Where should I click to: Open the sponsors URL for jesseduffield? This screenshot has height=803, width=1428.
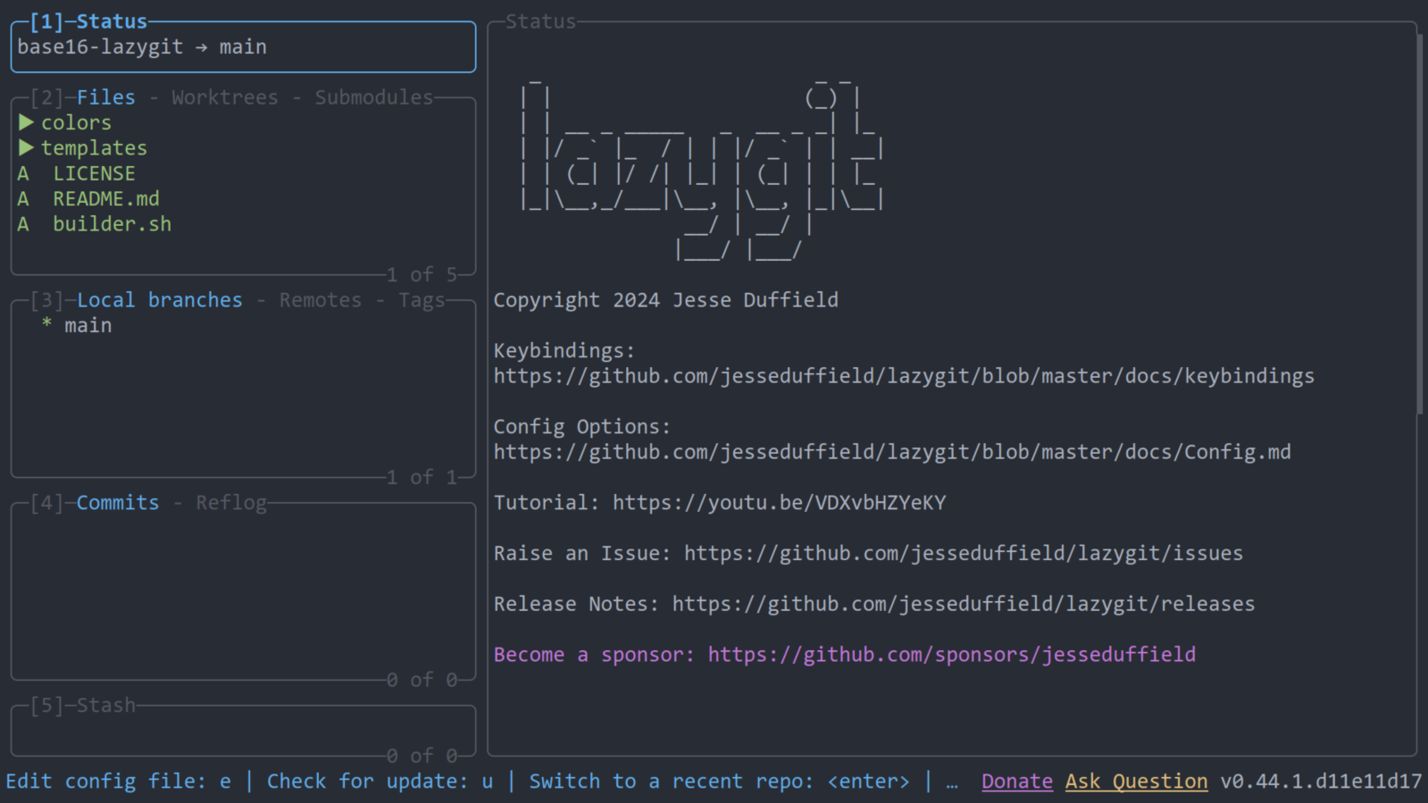tap(951, 655)
